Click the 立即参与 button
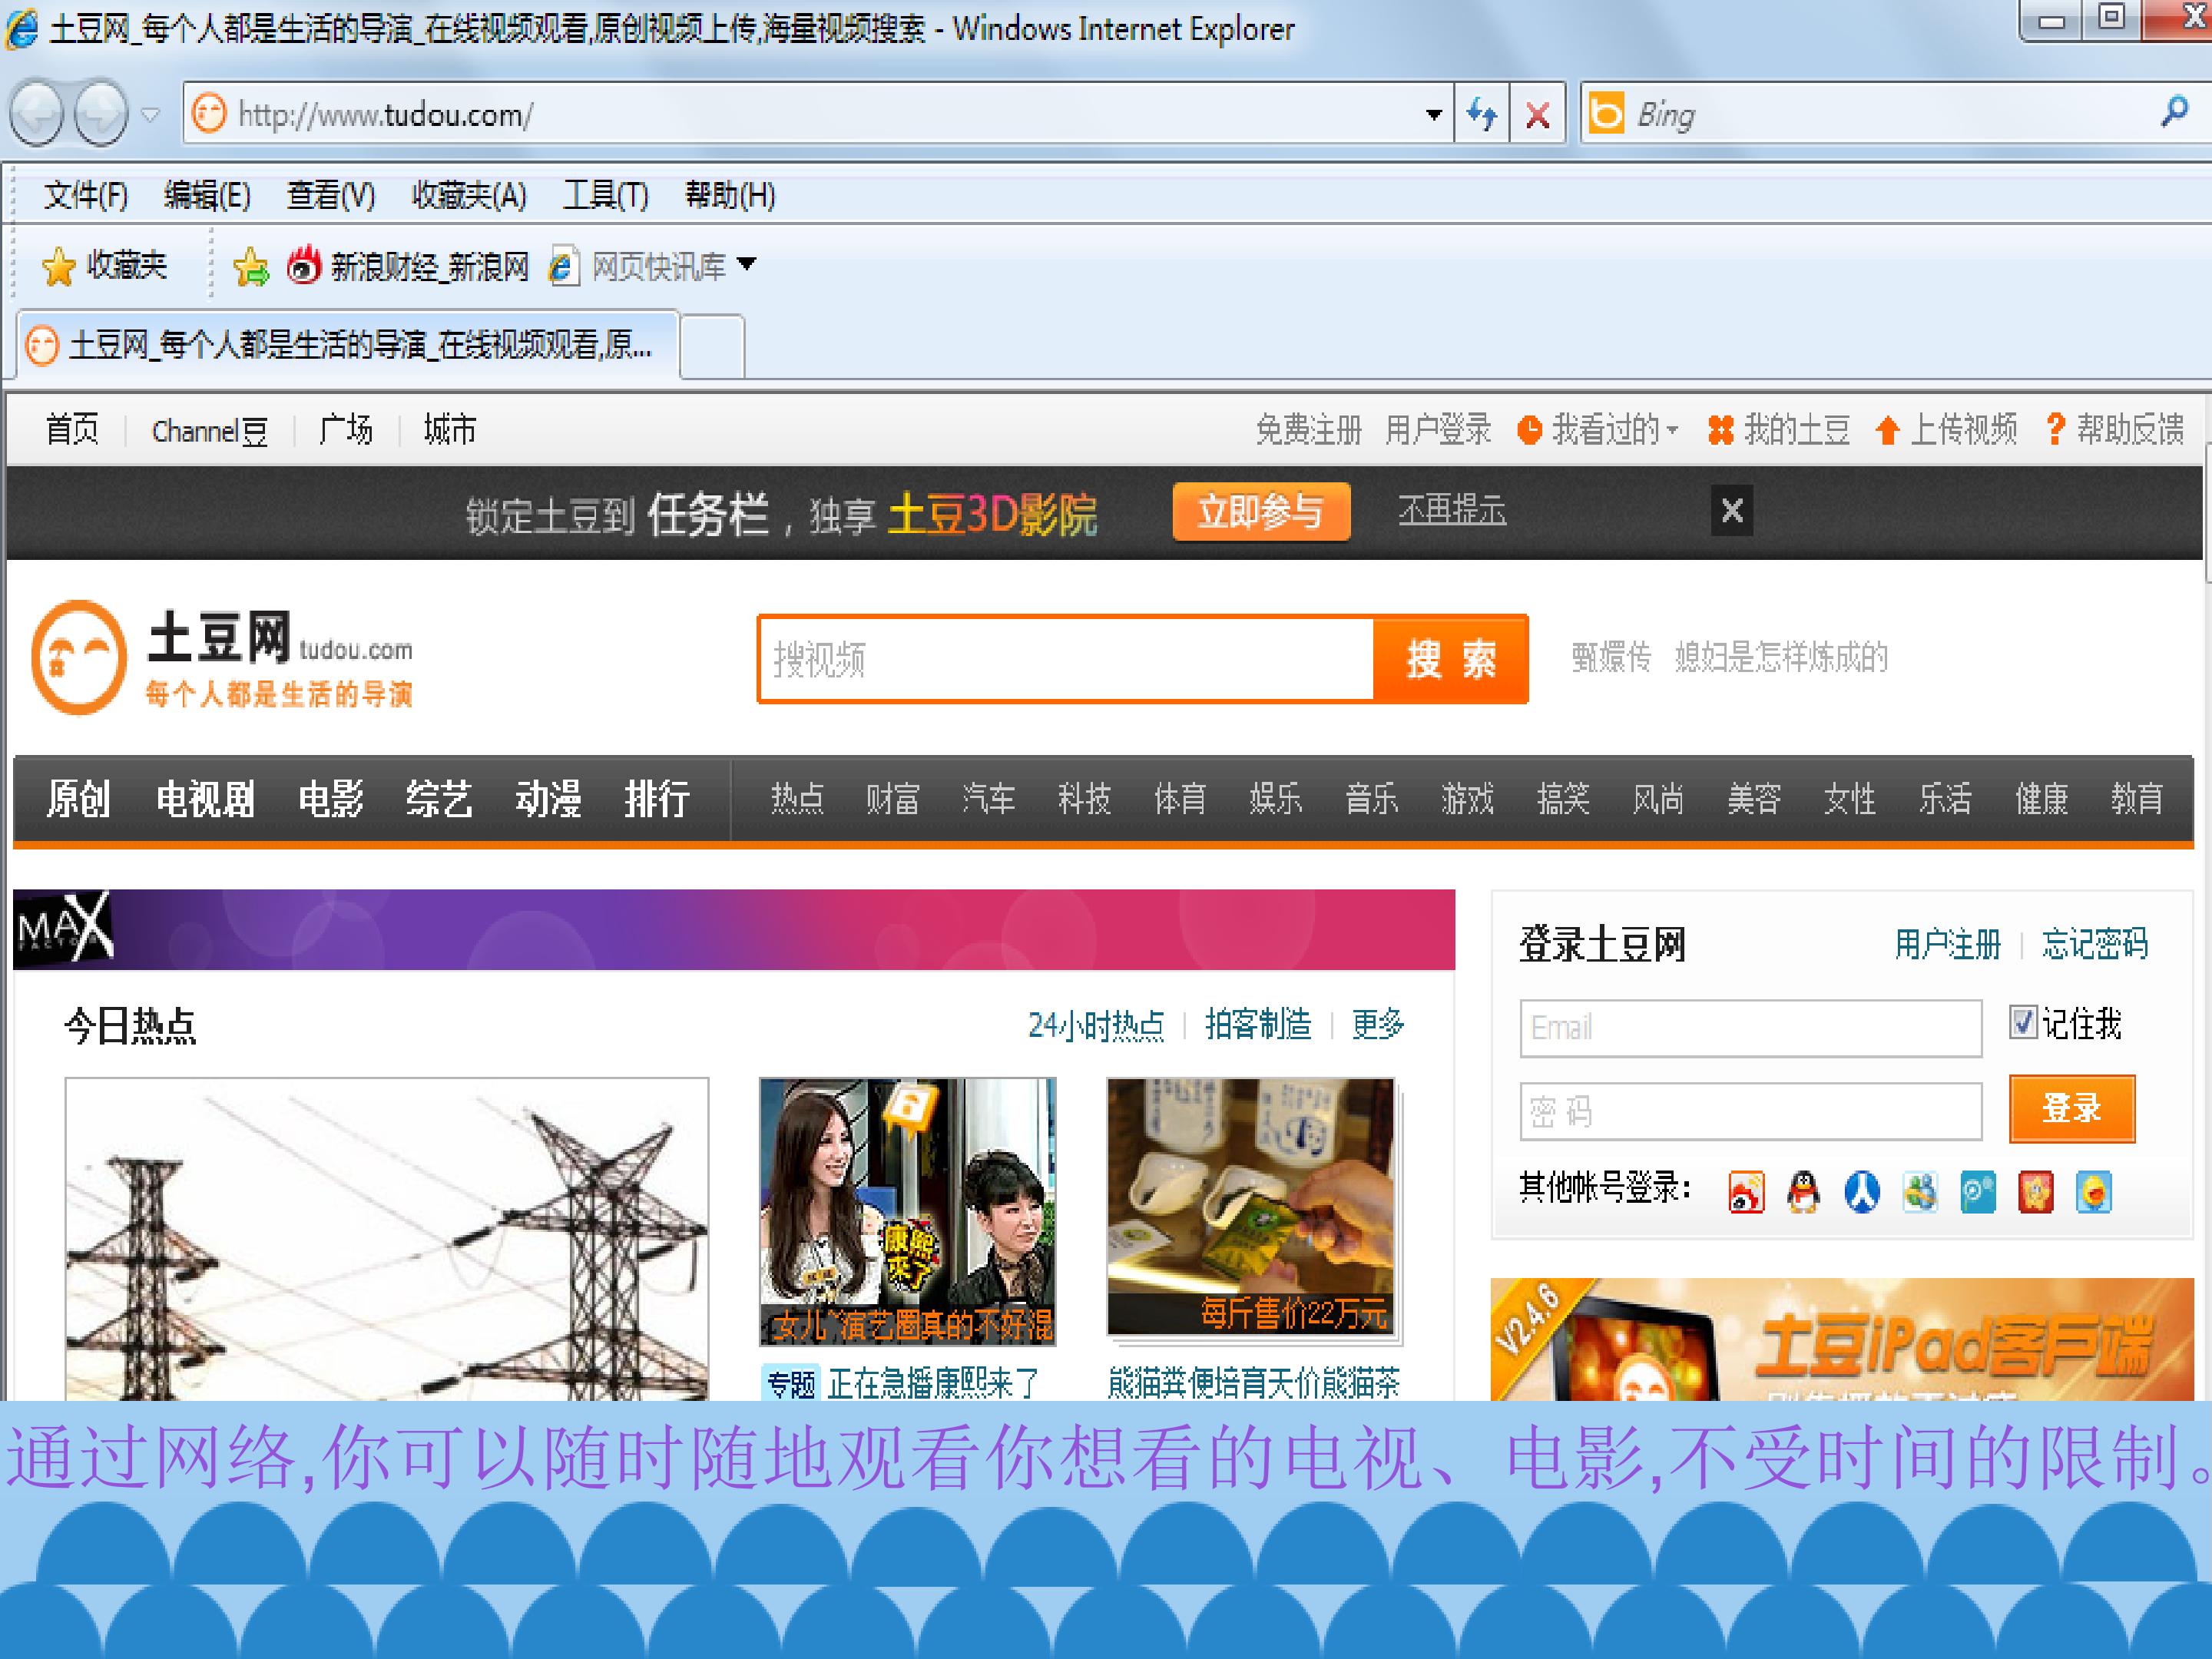 [x=1261, y=512]
